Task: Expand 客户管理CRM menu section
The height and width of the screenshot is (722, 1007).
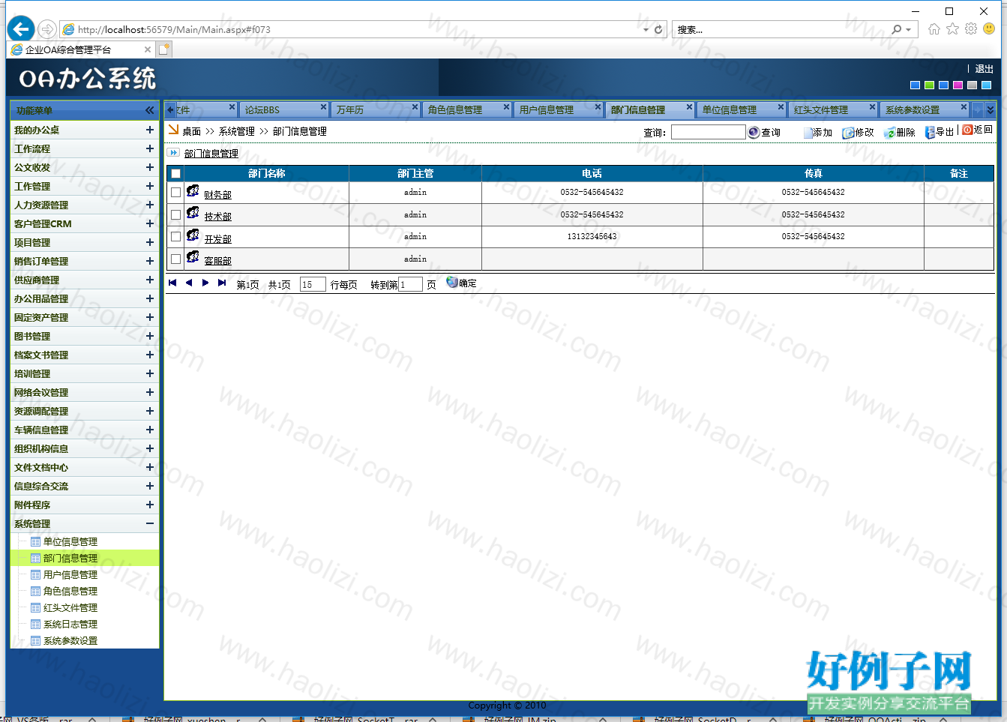Action: tap(149, 223)
